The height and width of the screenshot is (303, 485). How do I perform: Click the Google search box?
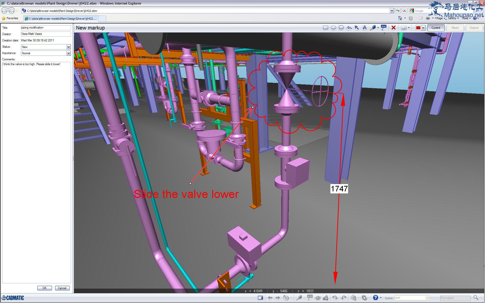441,11
